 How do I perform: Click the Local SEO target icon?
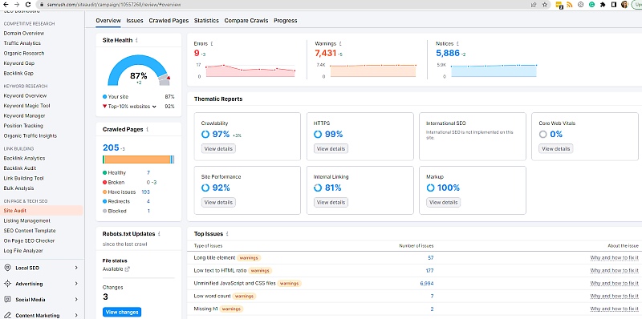point(7,268)
